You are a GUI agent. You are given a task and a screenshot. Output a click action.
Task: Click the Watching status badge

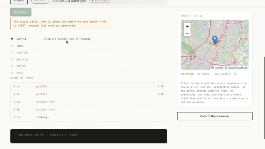[x=100, y=1]
